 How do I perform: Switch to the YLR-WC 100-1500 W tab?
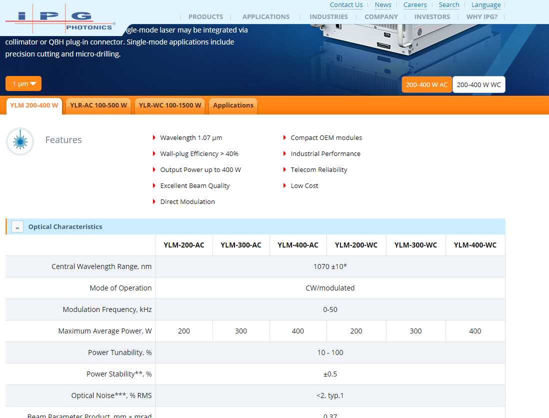[x=170, y=105]
